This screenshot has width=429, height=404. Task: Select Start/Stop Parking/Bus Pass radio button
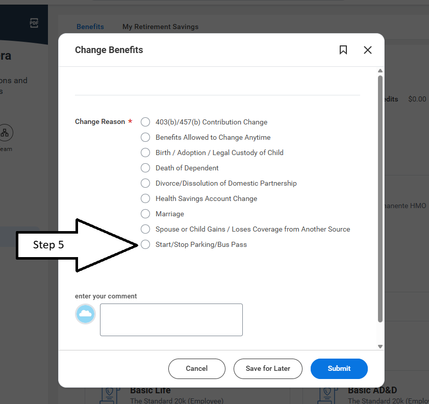click(x=145, y=244)
